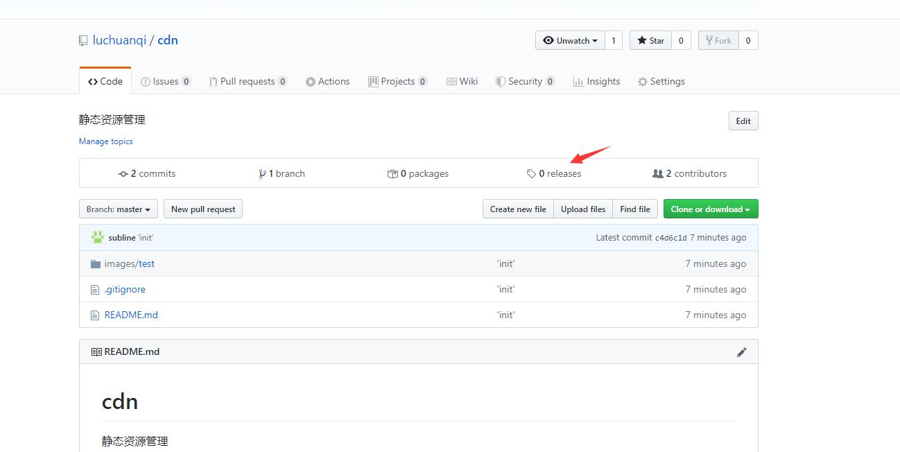900x452 pixels.
Task: Click the file icon beside README.md row
Action: tap(95, 315)
